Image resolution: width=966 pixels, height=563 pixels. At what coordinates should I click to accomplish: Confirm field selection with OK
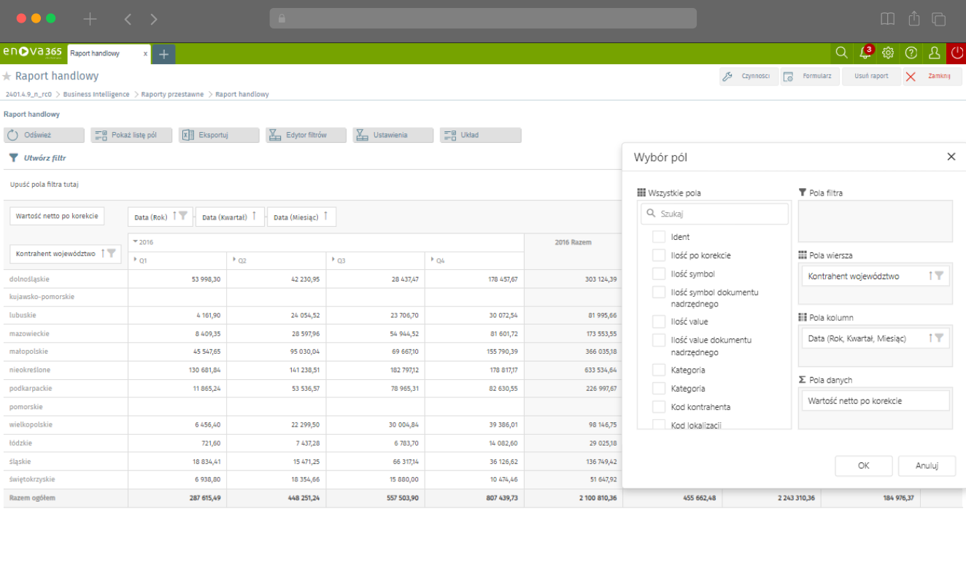(863, 466)
